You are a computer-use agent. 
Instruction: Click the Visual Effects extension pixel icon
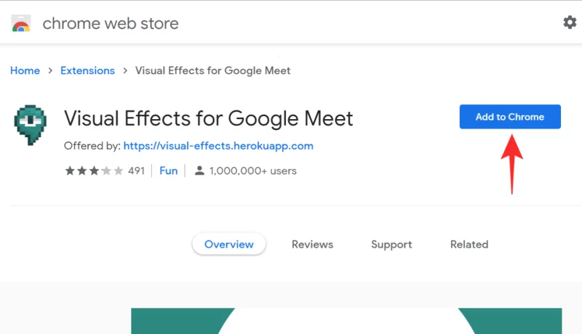(30, 126)
